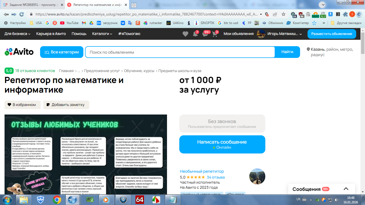365x205 pixels.
Task: Click the 'Найти' search button
Action: pyautogui.click(x=287, y=52)
